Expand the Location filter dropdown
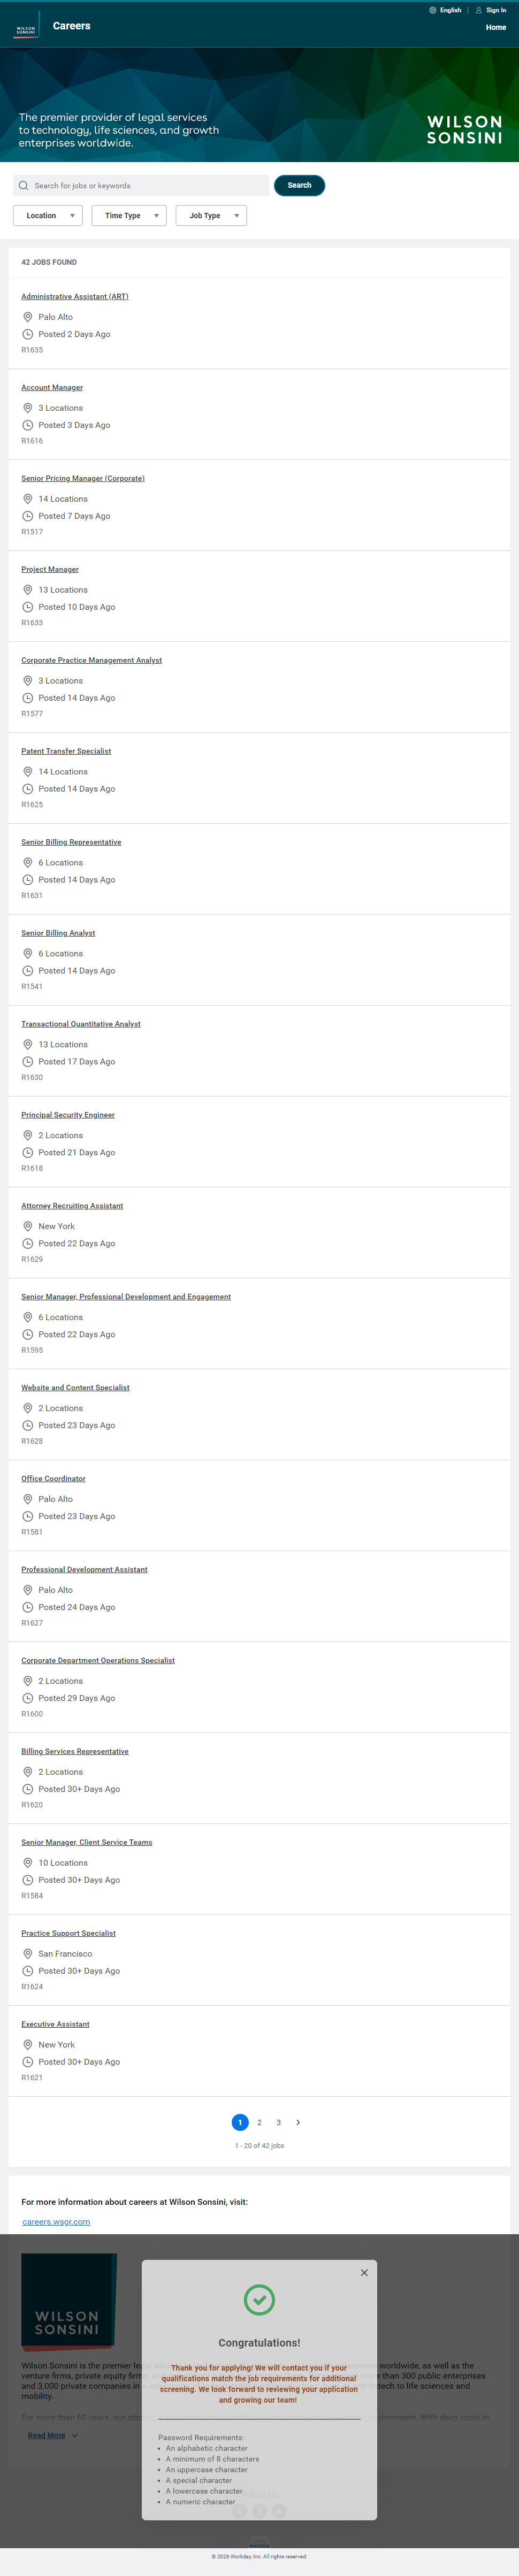 pos(48,216)
